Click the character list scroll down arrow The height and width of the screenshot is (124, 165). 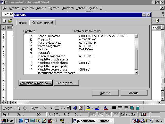(136, 73)
